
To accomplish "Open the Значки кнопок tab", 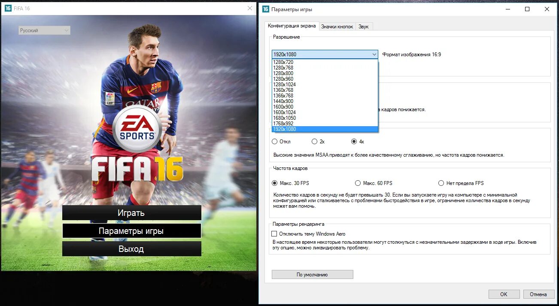I will point(337,27).
